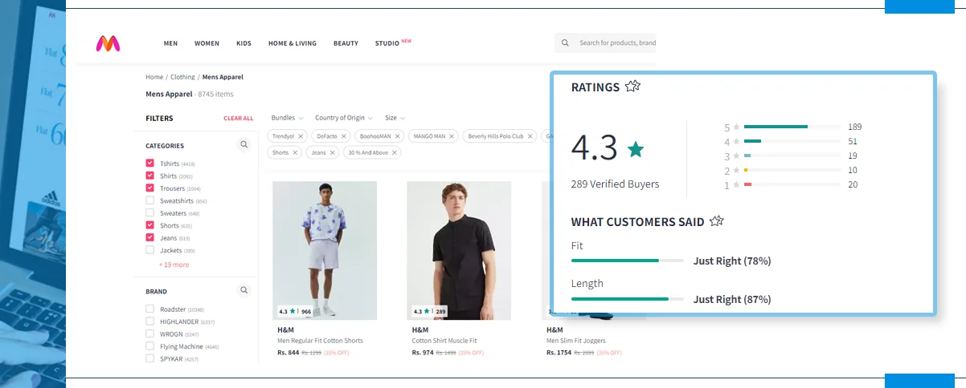This screenshot has width=966, height=388.
Task: Open the WOMEN menu
Action: coord(207,43)
